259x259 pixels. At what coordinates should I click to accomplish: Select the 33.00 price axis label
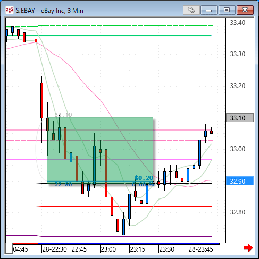[238, 149]
